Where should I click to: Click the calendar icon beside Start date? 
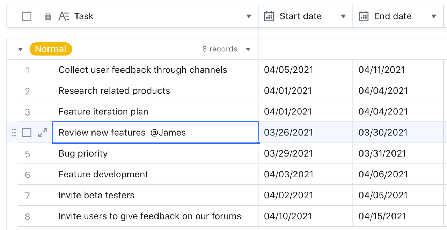(x=269, y=16)
